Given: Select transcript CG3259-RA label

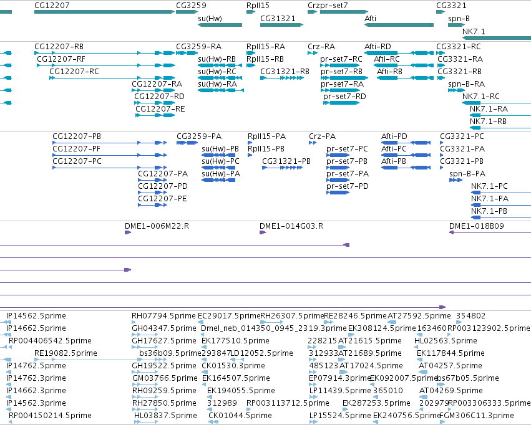Looking at the screenshot, I should coord(199,47).
